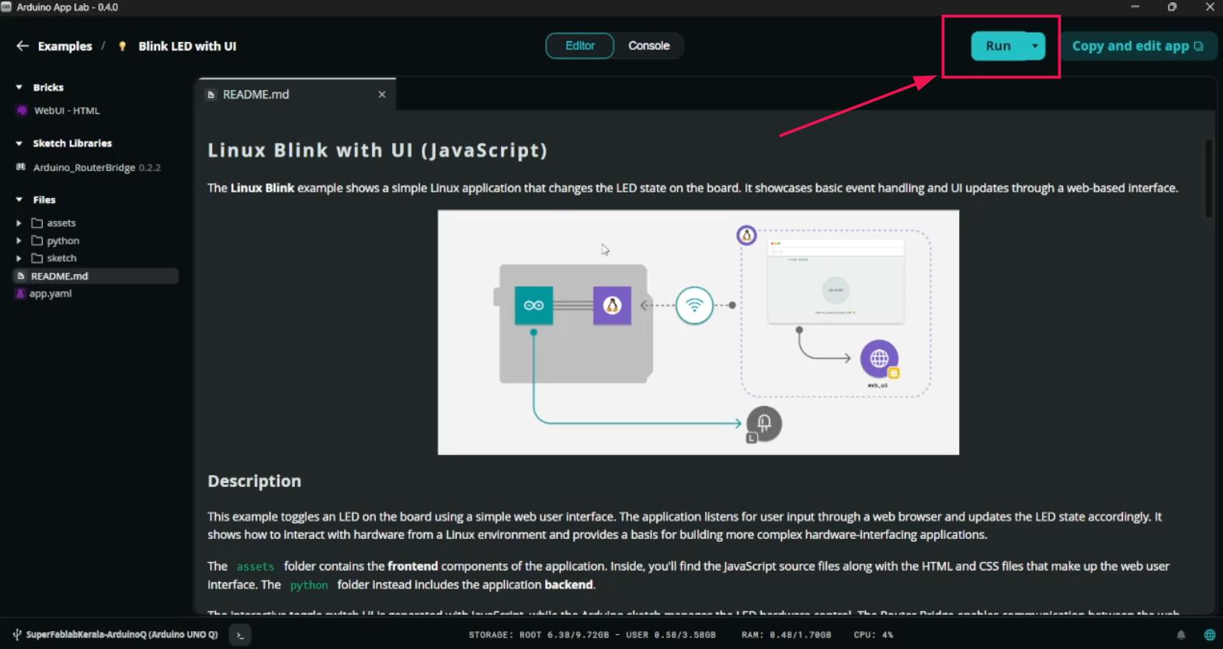Click the README vertical scrollbar
1223x649 pixels.
coord(1208,179)
